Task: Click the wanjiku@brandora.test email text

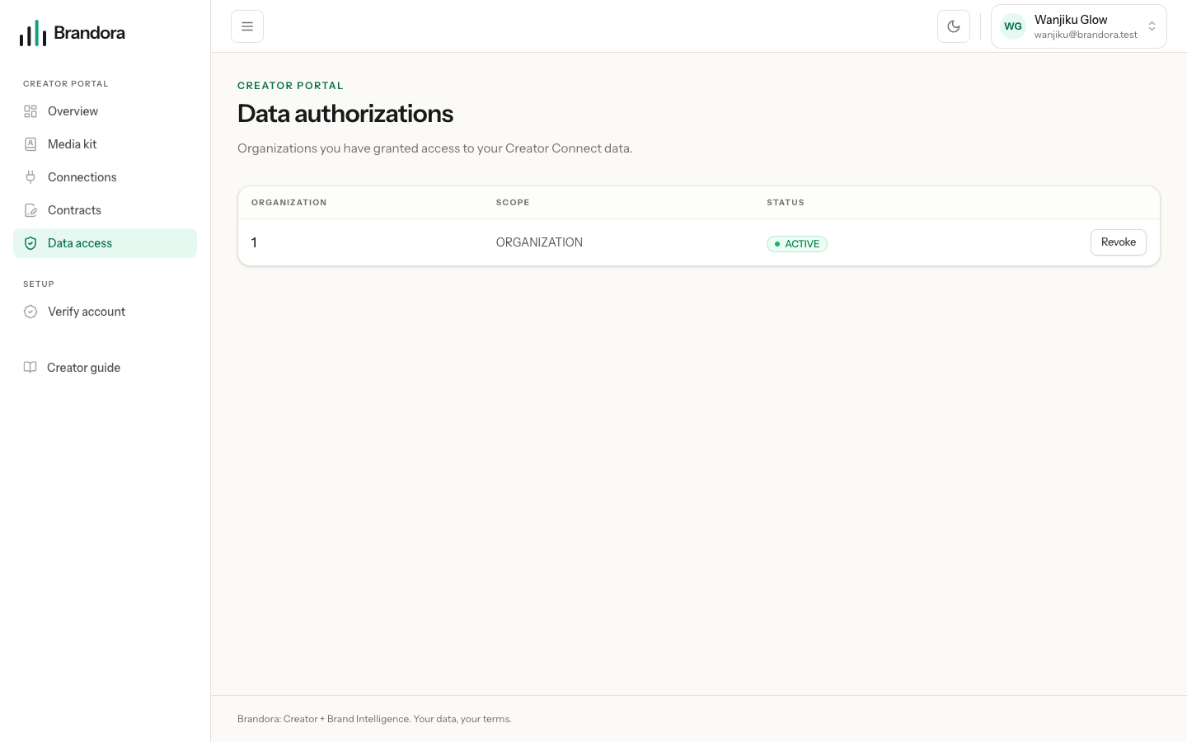Action: pos(1086,35)
